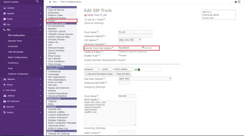Click Delete Trunk TO_GW link
This screenshot has height=136, width=244.
(97, 15)
